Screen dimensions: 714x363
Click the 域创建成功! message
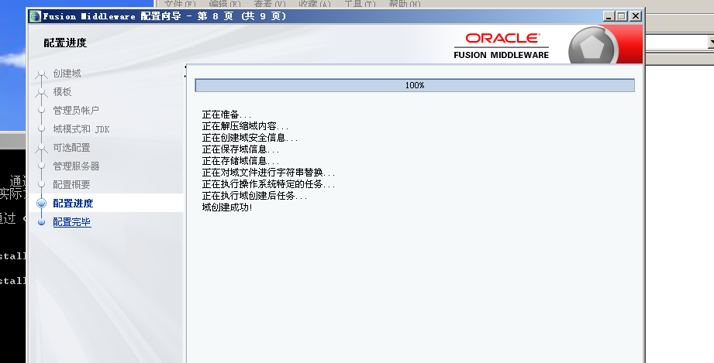click(x=227, y=207)
